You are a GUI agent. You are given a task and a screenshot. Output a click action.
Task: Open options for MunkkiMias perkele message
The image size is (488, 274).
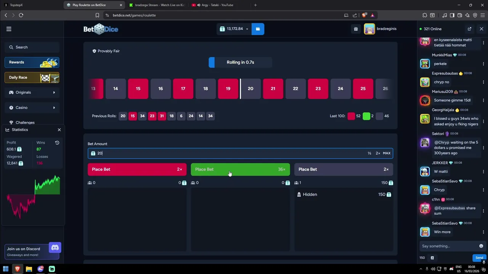click(x=483, y=64)
